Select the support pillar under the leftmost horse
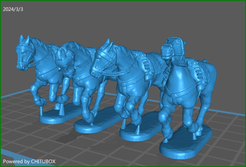246x167 pixels. [x=41, y=111]
